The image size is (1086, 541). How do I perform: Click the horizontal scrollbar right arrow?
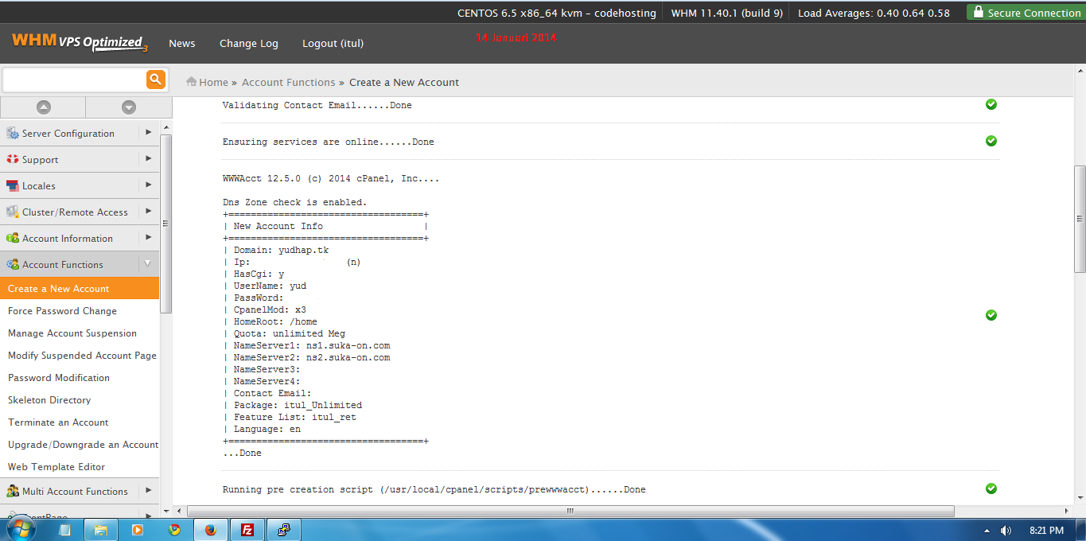[x=1068, y=511]
